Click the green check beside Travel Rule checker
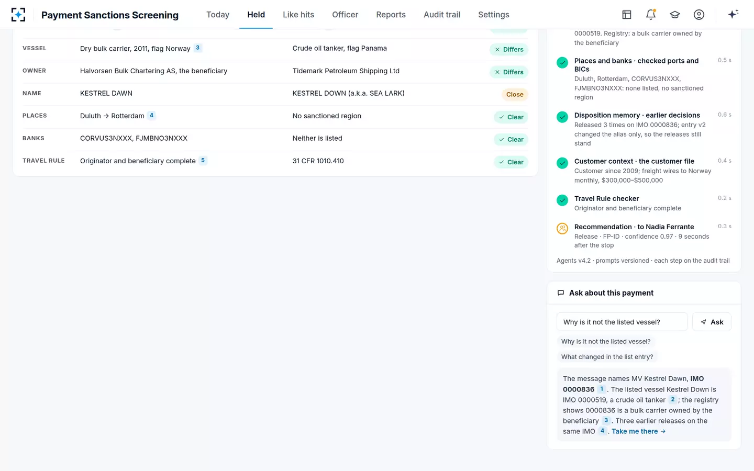Screen dimensions: 754x471 coord(562,200)
